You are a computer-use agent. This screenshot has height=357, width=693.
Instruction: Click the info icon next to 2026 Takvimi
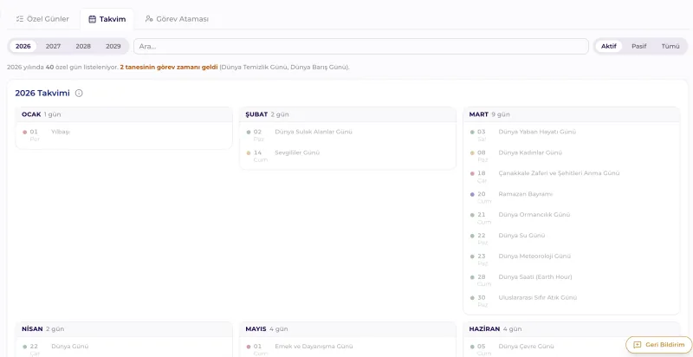point(79,94)
